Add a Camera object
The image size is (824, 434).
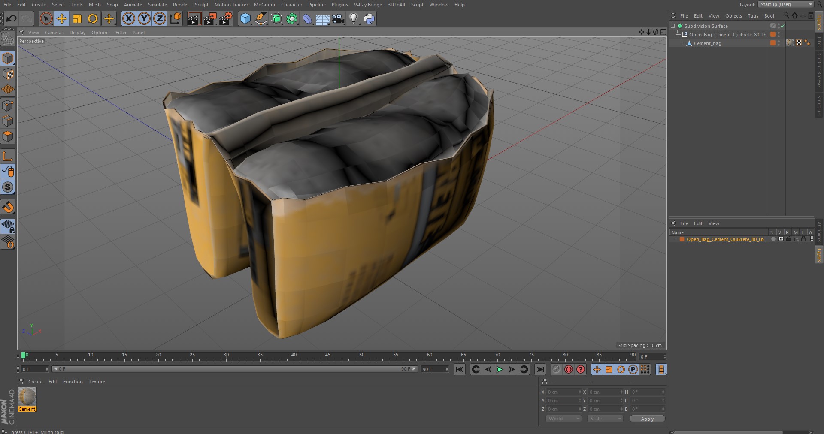[338, 18]
